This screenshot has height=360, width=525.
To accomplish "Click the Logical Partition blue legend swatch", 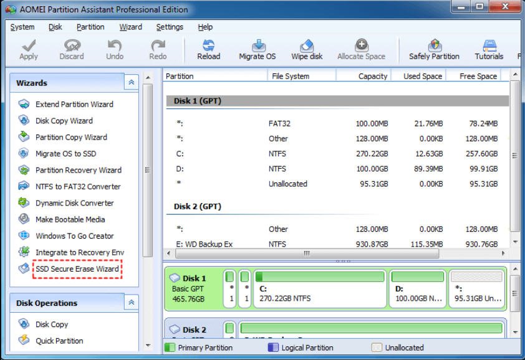I will point(273,348).
